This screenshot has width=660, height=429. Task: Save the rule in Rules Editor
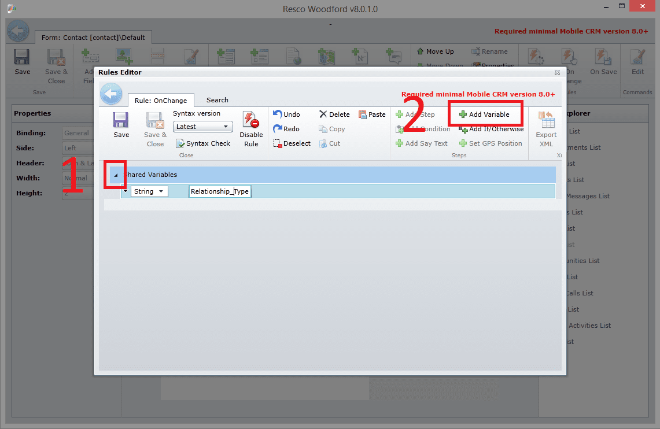coord(121,125)
